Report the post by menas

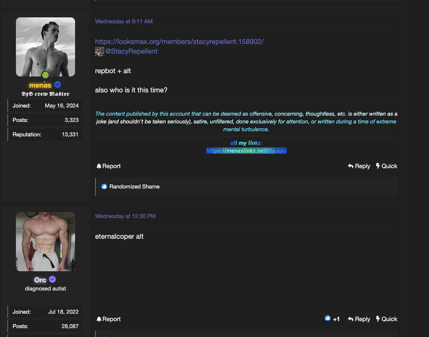pos(109,166)
